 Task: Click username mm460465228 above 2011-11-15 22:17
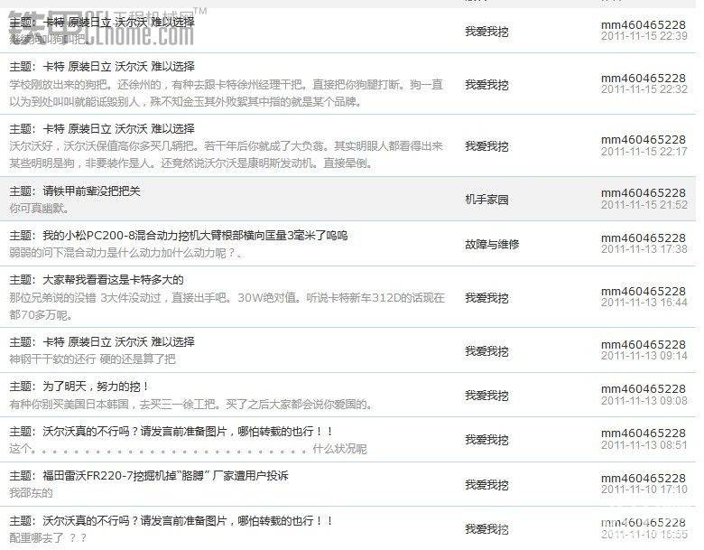pos(644,139)
